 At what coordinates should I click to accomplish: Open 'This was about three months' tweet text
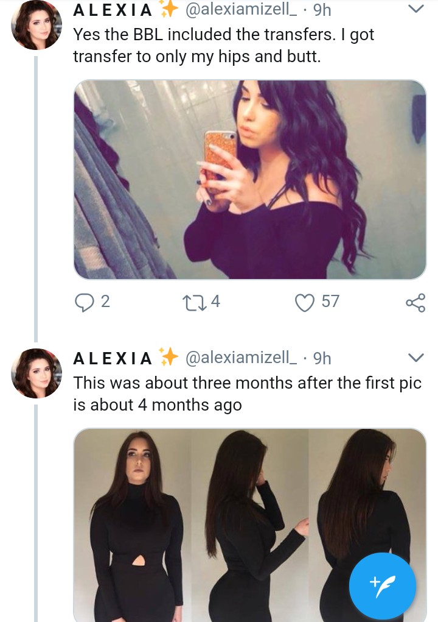(247, 394)
